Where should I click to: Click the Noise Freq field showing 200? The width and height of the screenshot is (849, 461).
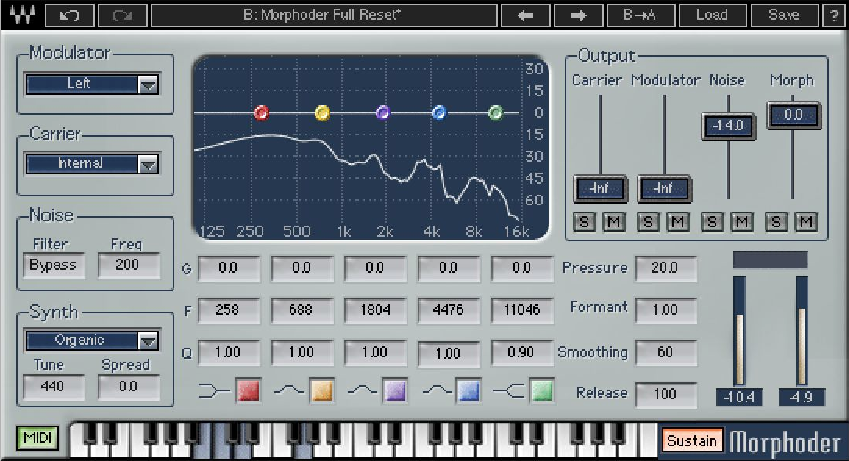128,266
